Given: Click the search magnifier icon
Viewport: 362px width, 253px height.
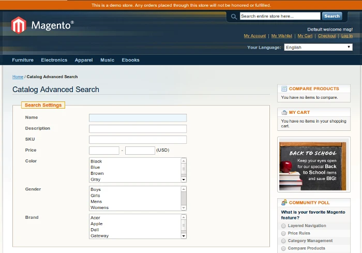Looking at the screenshot, I should pyautogui.click(x=234, y=17).
